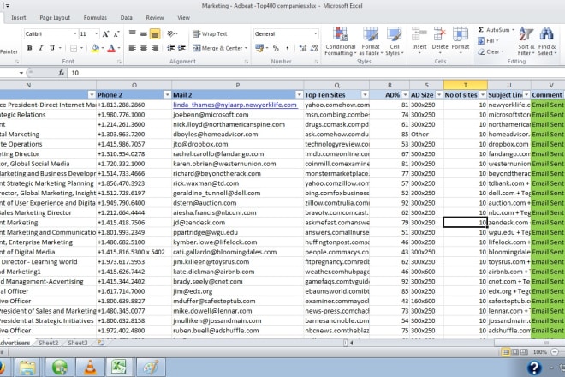Screen dimensions: 565x377
Task: Switch to the Sheet2 worksheet tab
Action: point(49,343)
